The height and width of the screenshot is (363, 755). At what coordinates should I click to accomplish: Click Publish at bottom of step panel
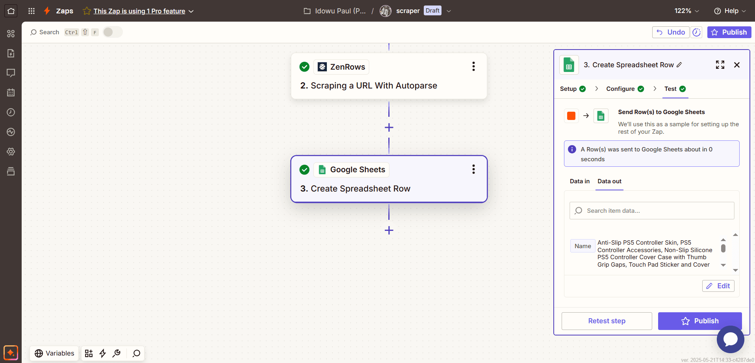coord(700,321)
